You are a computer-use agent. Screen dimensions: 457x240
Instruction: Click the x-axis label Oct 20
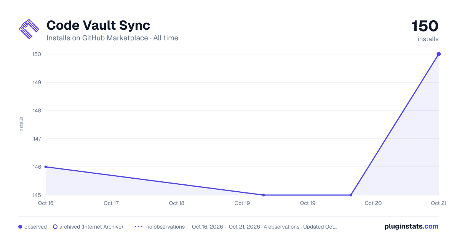pyautogui.click(x=373, y=203)
